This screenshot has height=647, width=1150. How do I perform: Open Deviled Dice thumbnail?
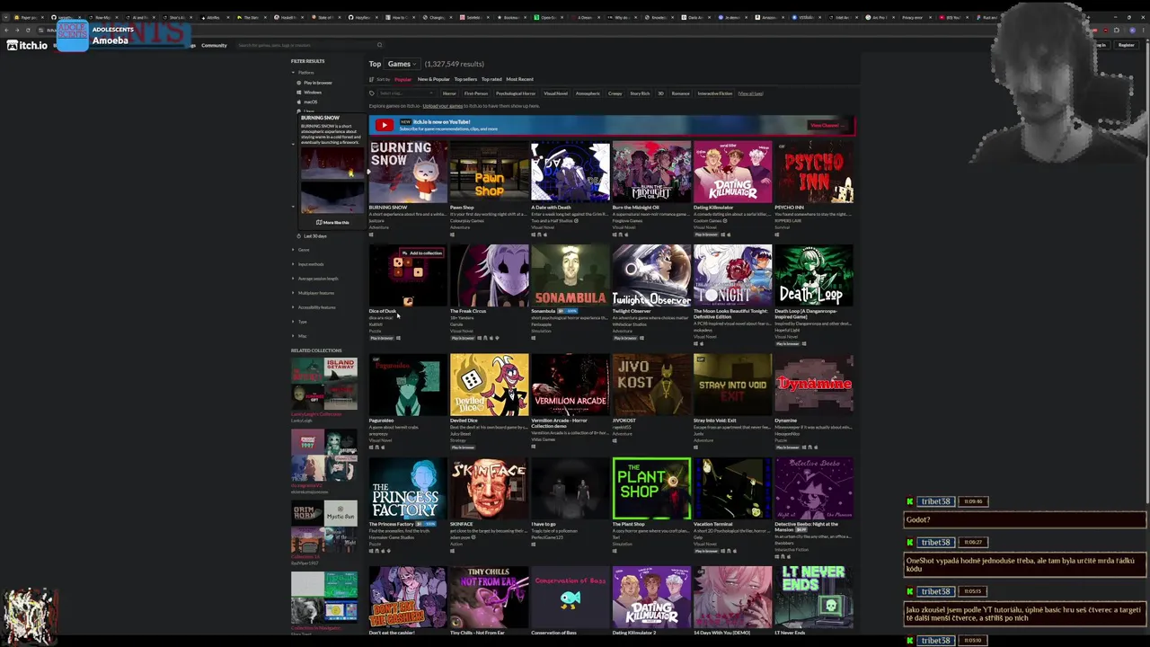click(489, 385)
